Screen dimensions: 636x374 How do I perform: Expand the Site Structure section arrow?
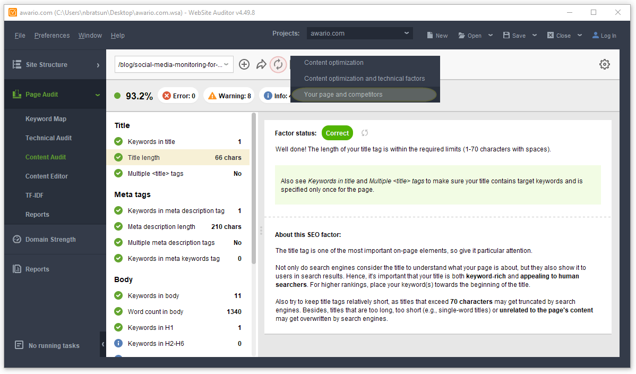(98, 65)
